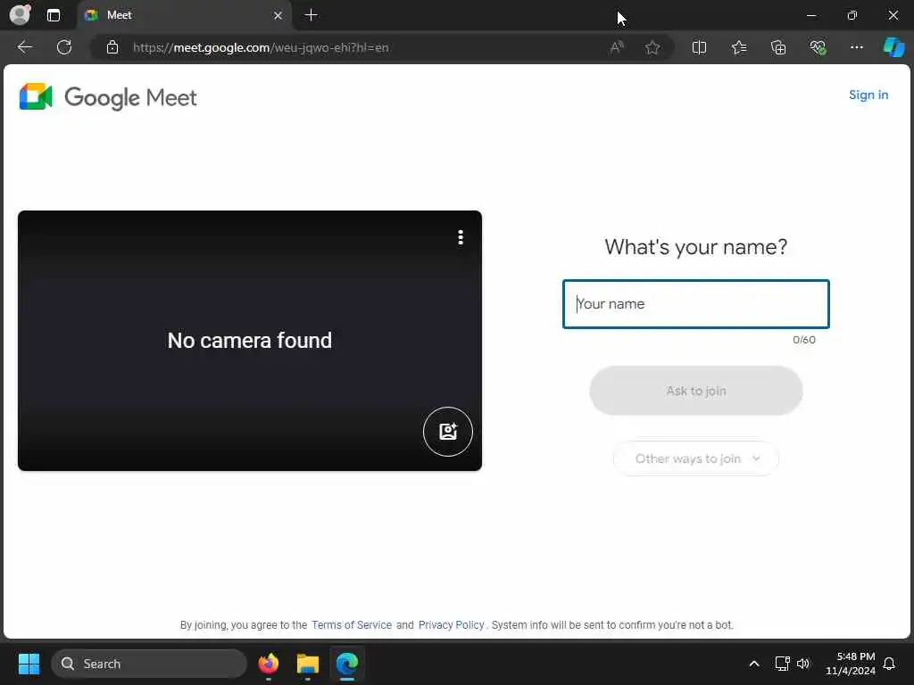Open the Windows Start menu
914x685 pixels.
coord(29,664)
